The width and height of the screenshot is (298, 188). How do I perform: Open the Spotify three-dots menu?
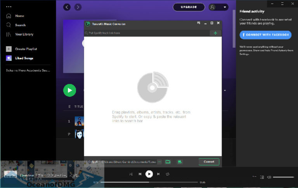click(9, 7)
